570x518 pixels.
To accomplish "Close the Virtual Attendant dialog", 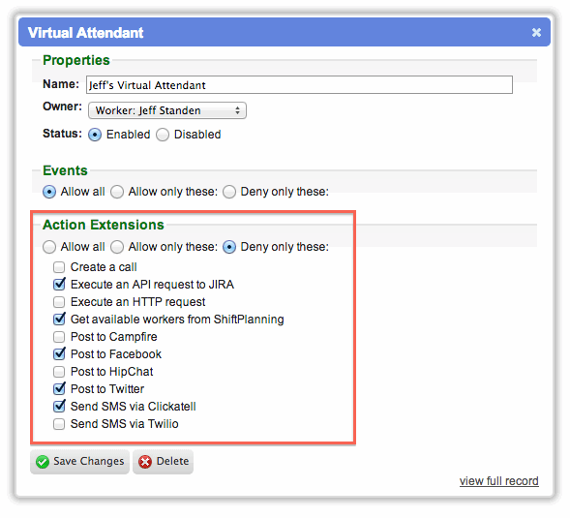I will [536, 32].
